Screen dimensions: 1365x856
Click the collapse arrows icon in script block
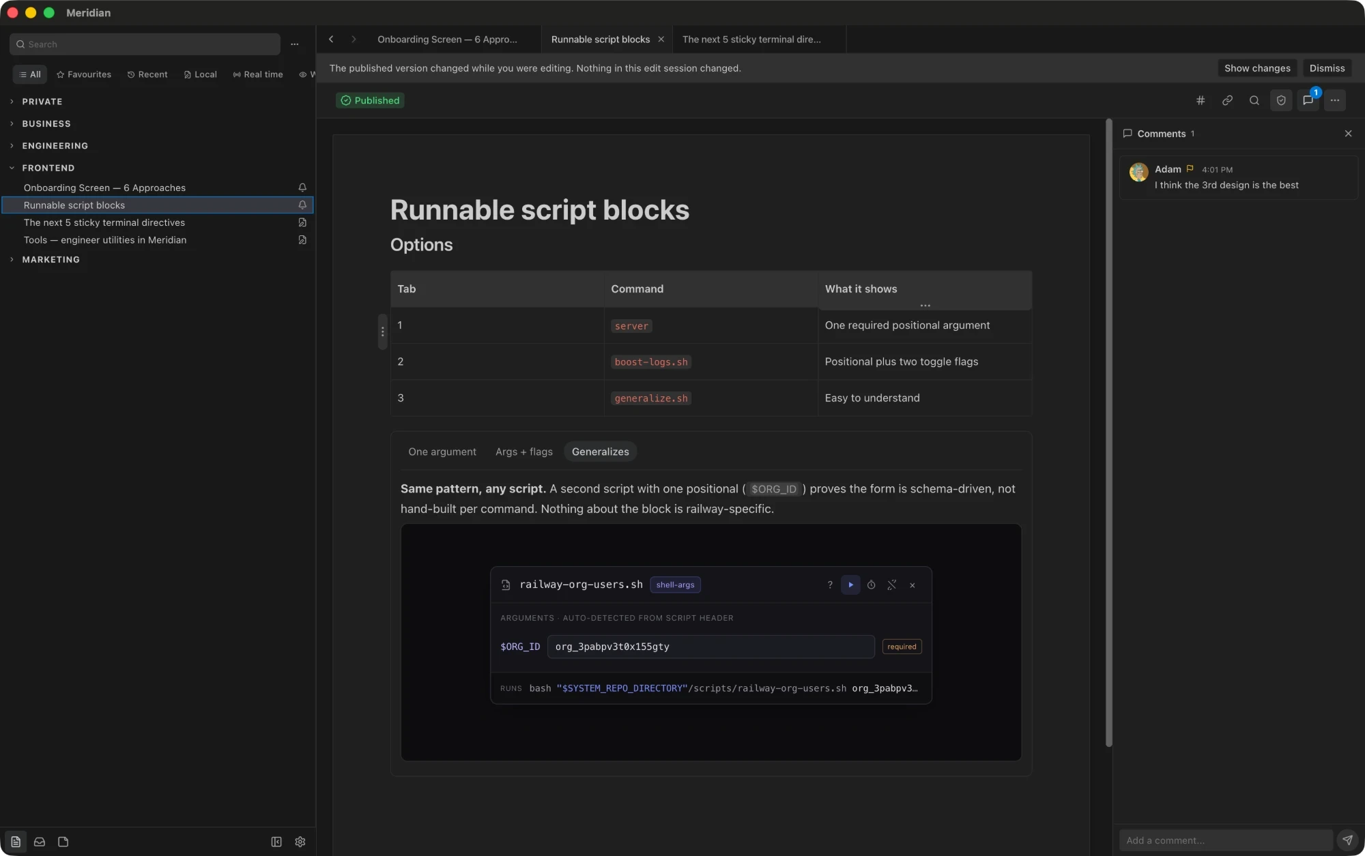891,585
